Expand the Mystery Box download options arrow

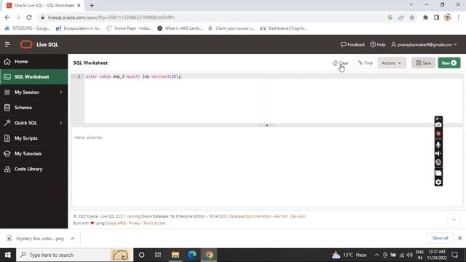tap(72, 239)
